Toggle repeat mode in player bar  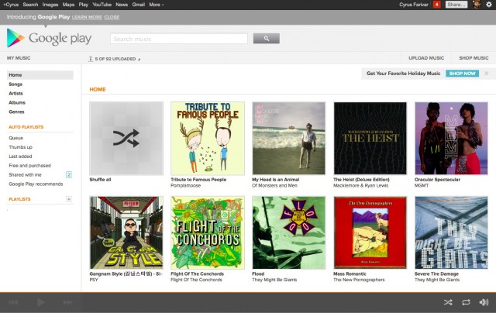coord(466,302)
